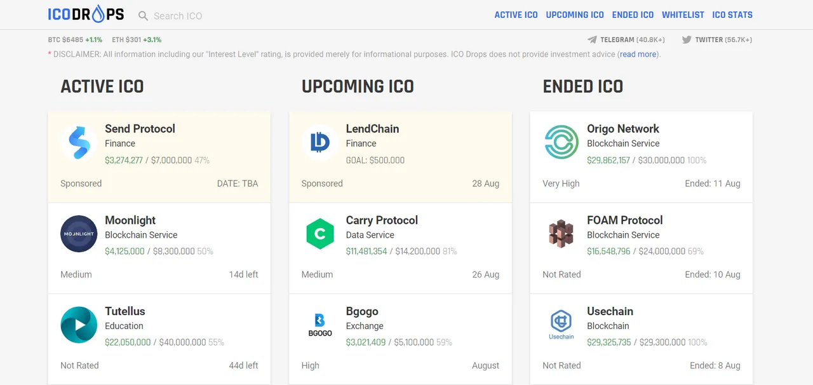Open the Carry Protocol title
This screenshot has height=385, width=813.
(x=382, y=220)
